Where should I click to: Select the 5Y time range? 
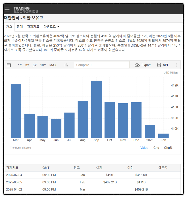coord(34,65)
